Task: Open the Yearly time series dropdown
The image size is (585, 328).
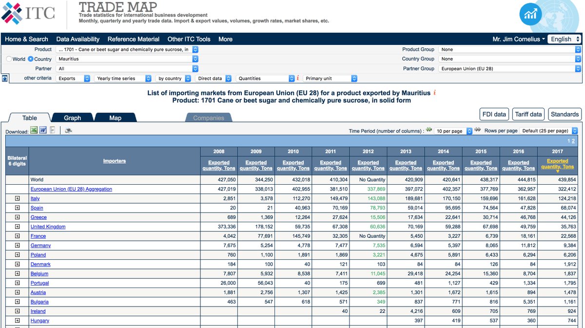Action: 123,78
